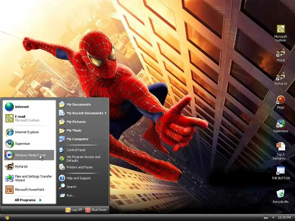This screenshot has height=221, width=295.
Task: Open the Mypal desktop shortcut
Action: point(281,55)
